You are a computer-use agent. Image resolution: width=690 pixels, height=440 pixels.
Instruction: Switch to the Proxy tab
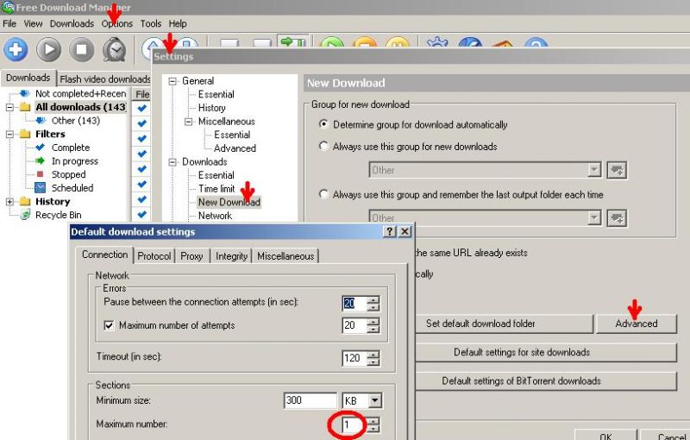pos(191,256)
